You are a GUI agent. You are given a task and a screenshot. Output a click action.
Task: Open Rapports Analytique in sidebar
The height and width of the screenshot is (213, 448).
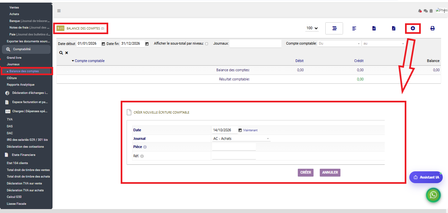coord(21,85)
